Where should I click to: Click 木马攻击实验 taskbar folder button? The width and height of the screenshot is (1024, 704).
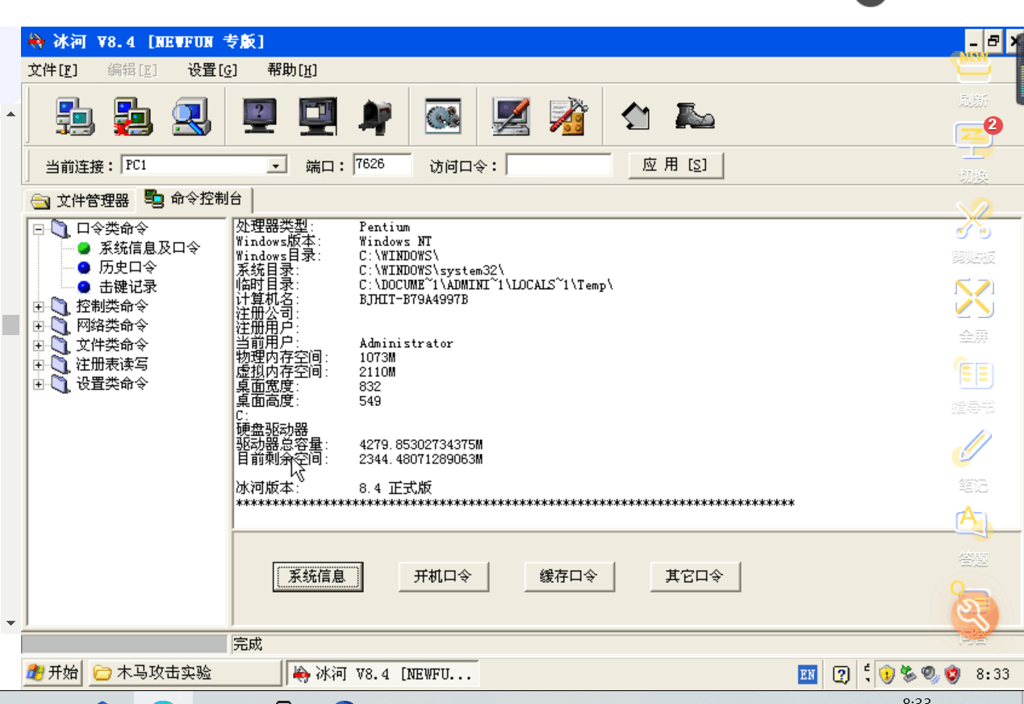pos(184,673)
